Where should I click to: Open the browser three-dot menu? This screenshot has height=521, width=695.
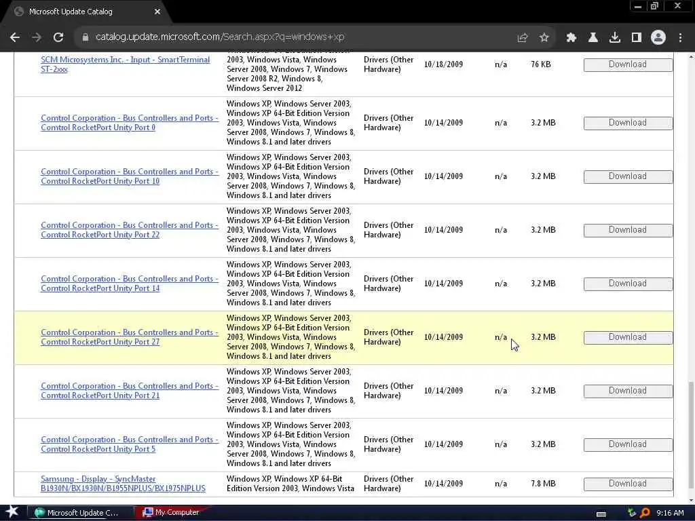[x=680, y=38]
